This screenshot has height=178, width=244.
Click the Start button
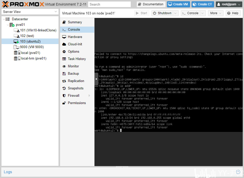142,13
